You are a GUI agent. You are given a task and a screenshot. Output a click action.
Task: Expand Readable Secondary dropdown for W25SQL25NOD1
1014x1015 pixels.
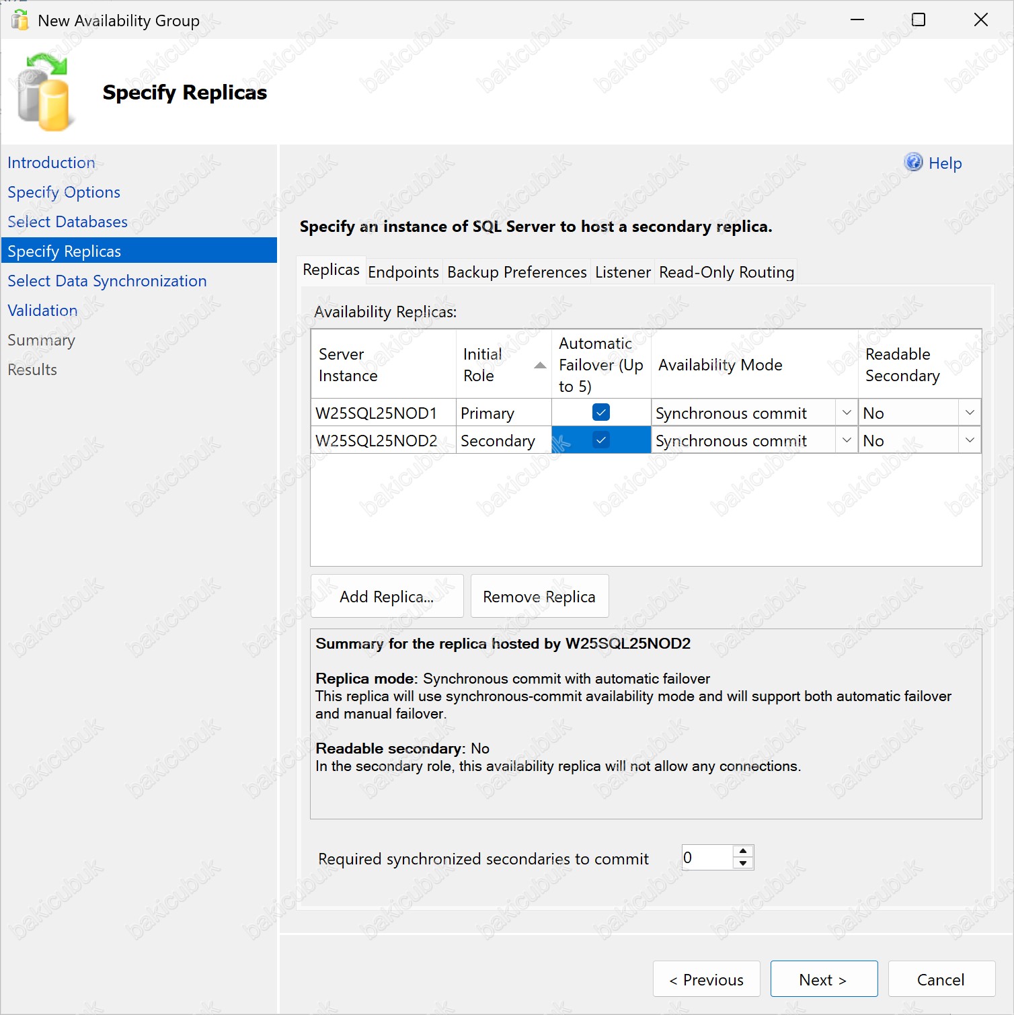click(x=969, y=413)
